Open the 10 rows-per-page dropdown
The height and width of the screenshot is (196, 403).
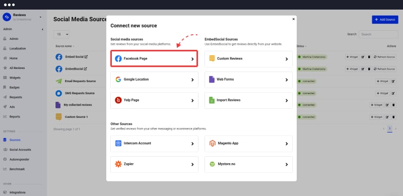pos(61,34)
